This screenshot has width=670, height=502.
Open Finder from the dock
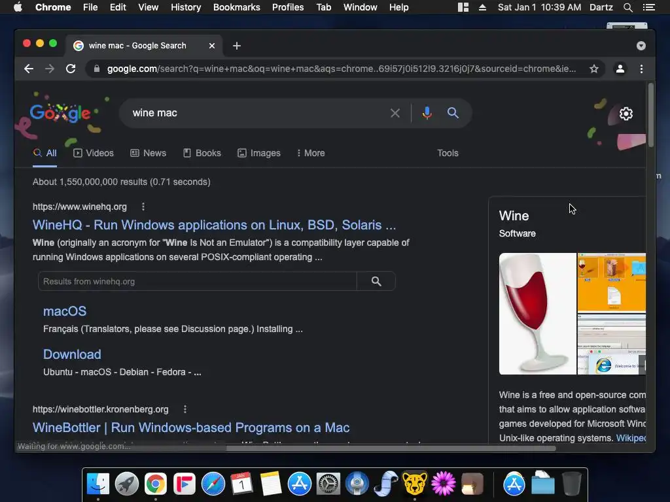click(98, 484)
